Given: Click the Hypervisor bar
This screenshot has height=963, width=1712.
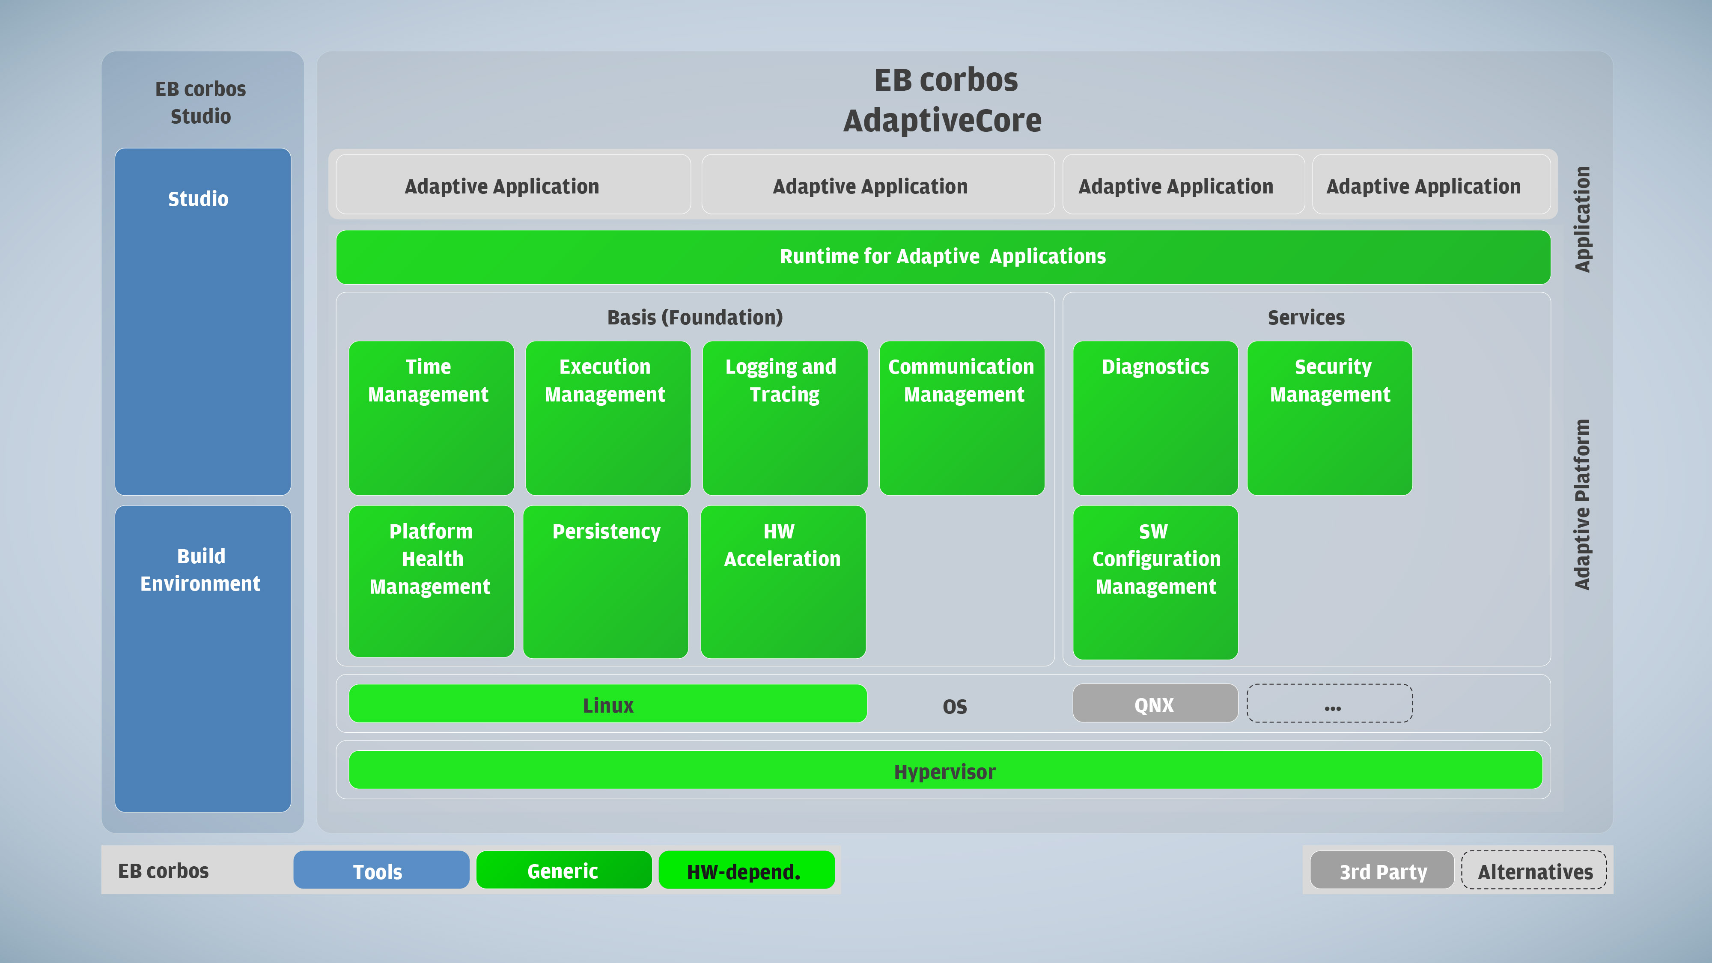Looking at the screenshot, I should point(945,770).
